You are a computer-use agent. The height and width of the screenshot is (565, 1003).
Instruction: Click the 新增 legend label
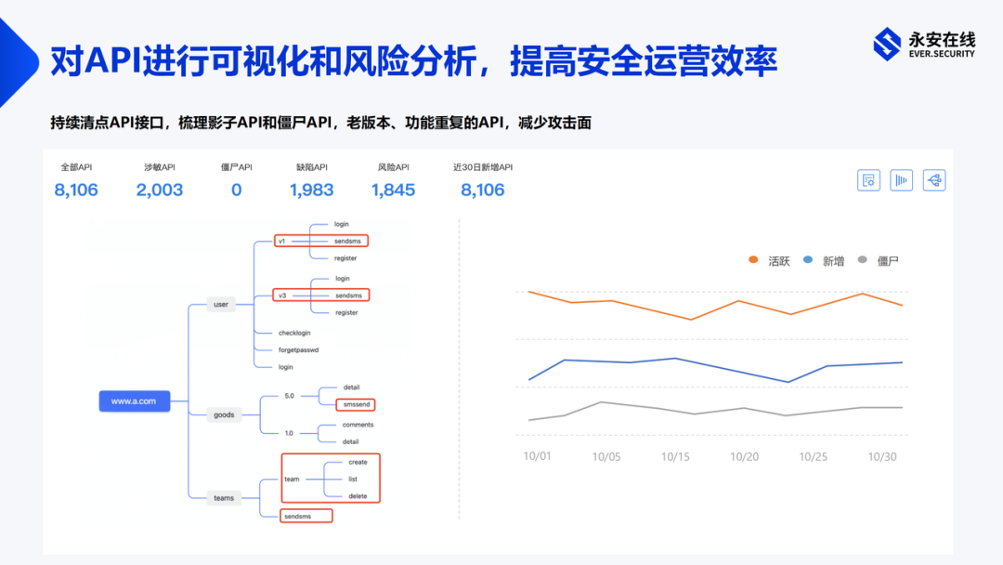833,261
